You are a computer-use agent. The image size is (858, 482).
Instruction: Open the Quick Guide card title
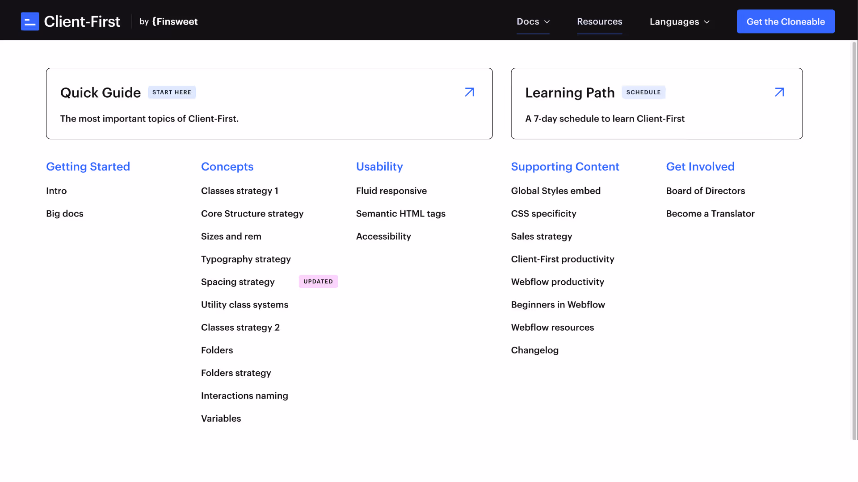101,92
